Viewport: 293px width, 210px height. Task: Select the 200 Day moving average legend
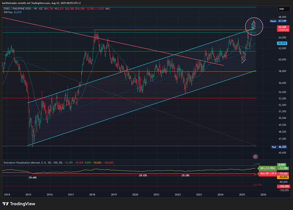pyautogui.click(x=8, y=13)
